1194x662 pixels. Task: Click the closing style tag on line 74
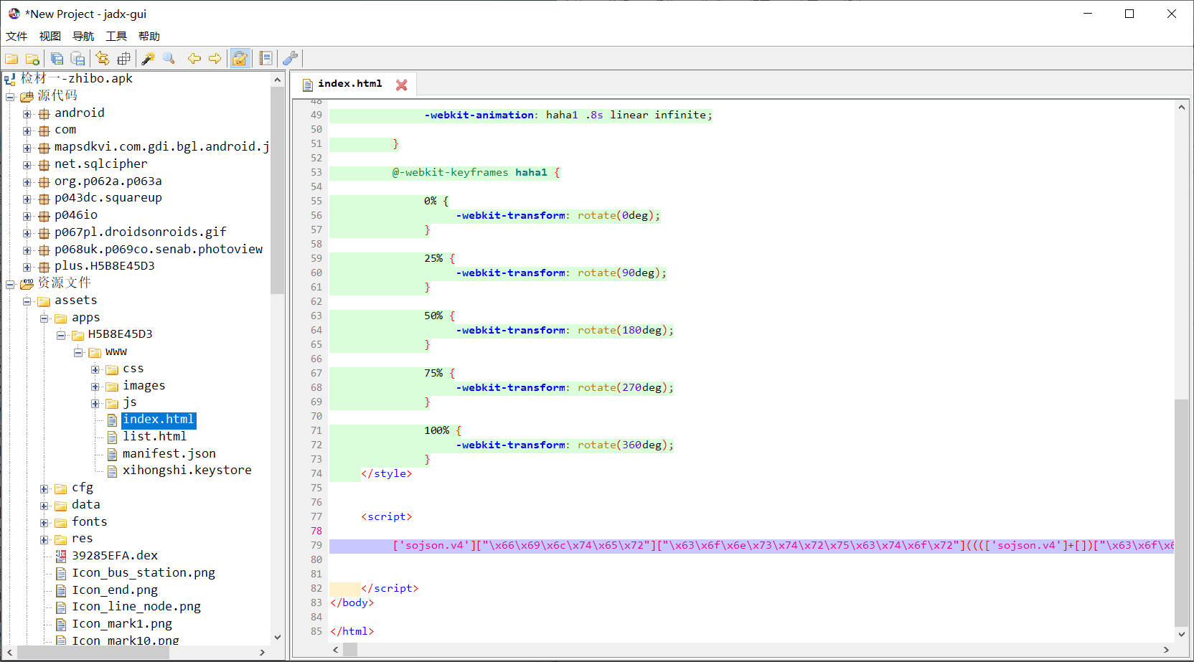pos(387,473)
